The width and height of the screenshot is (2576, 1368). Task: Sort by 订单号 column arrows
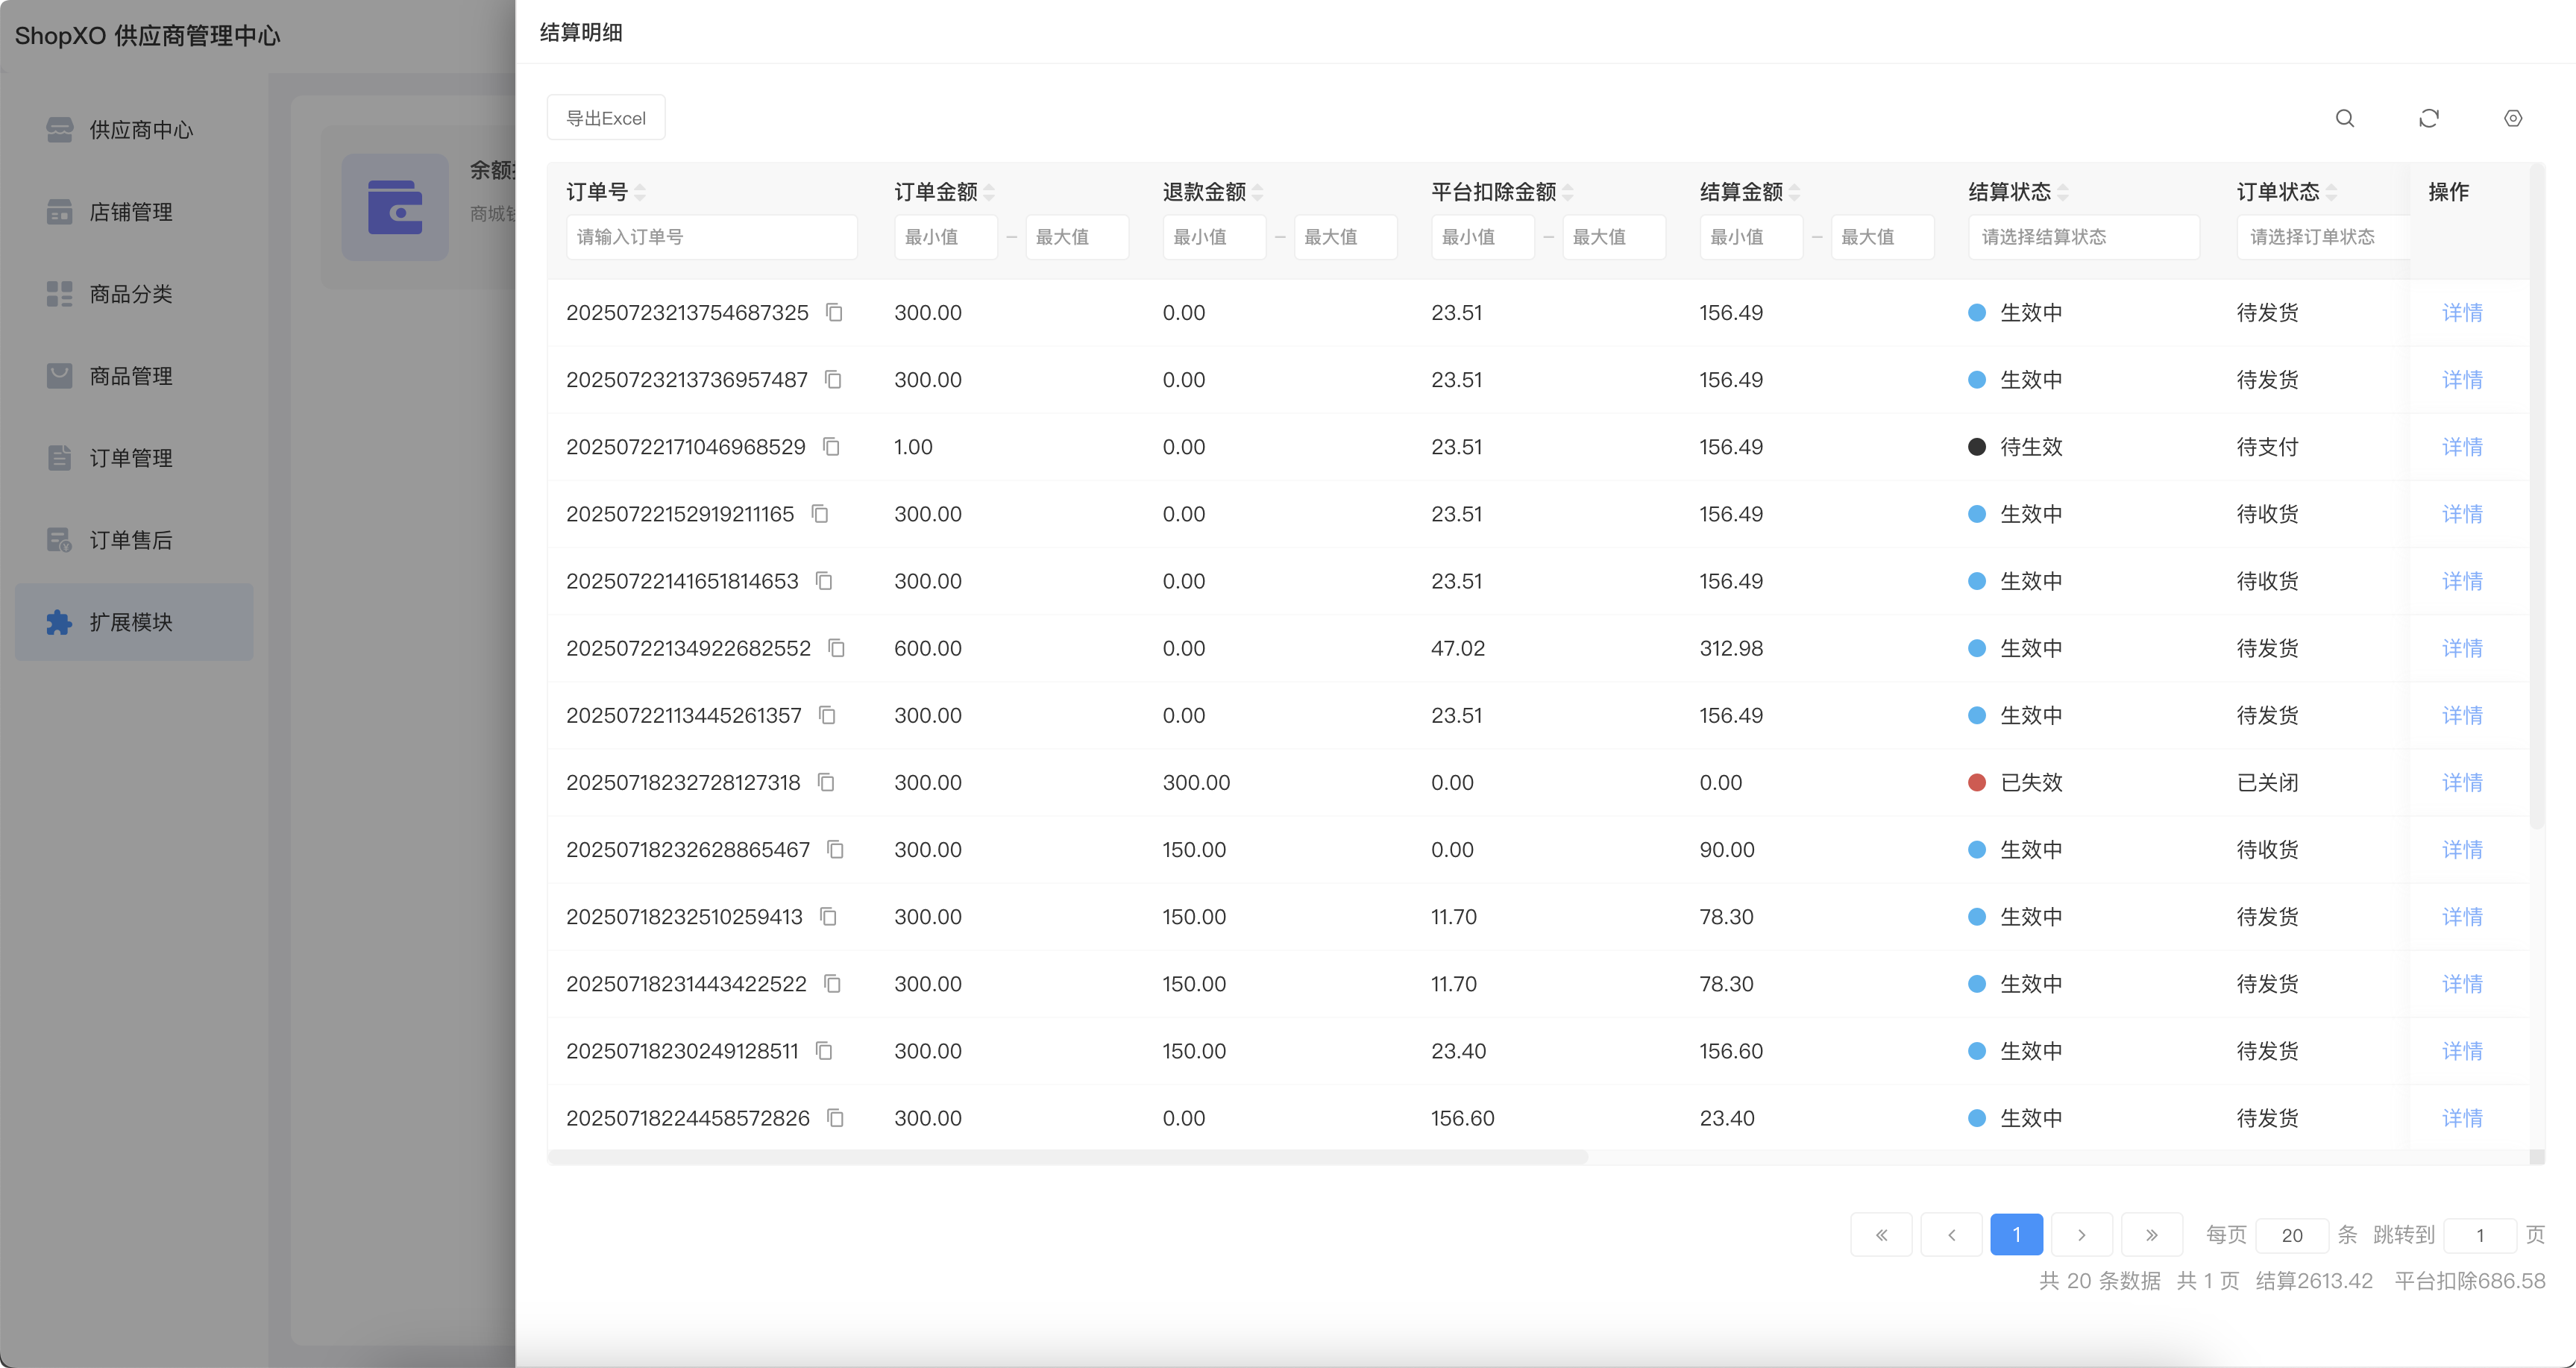[640, 192]
